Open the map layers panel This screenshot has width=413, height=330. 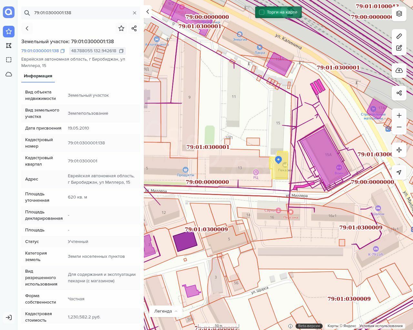click(x=399, y=14)
